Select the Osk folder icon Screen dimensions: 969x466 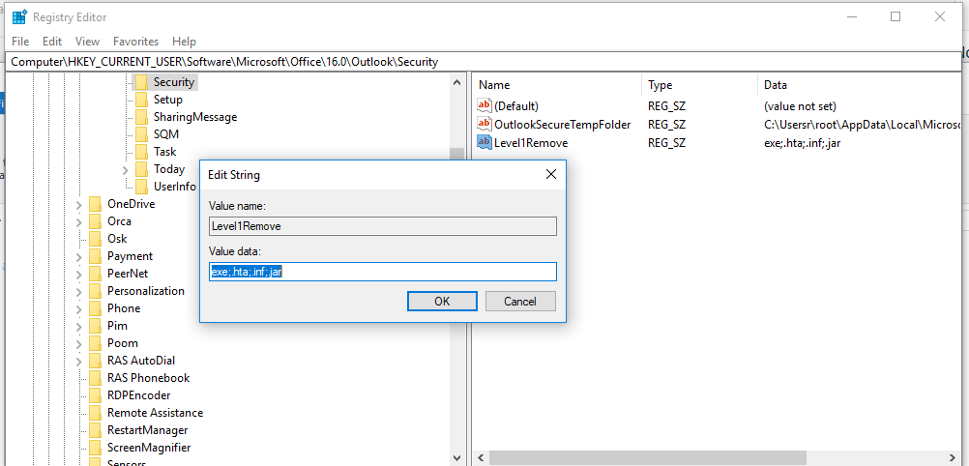(x=95, y=239)
